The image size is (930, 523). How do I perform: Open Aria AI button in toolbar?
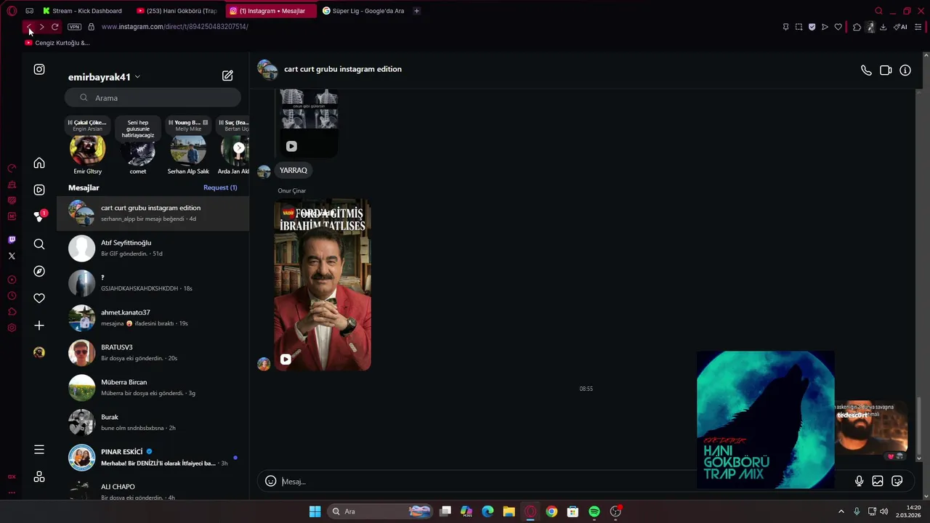click(x=901, y=27)
